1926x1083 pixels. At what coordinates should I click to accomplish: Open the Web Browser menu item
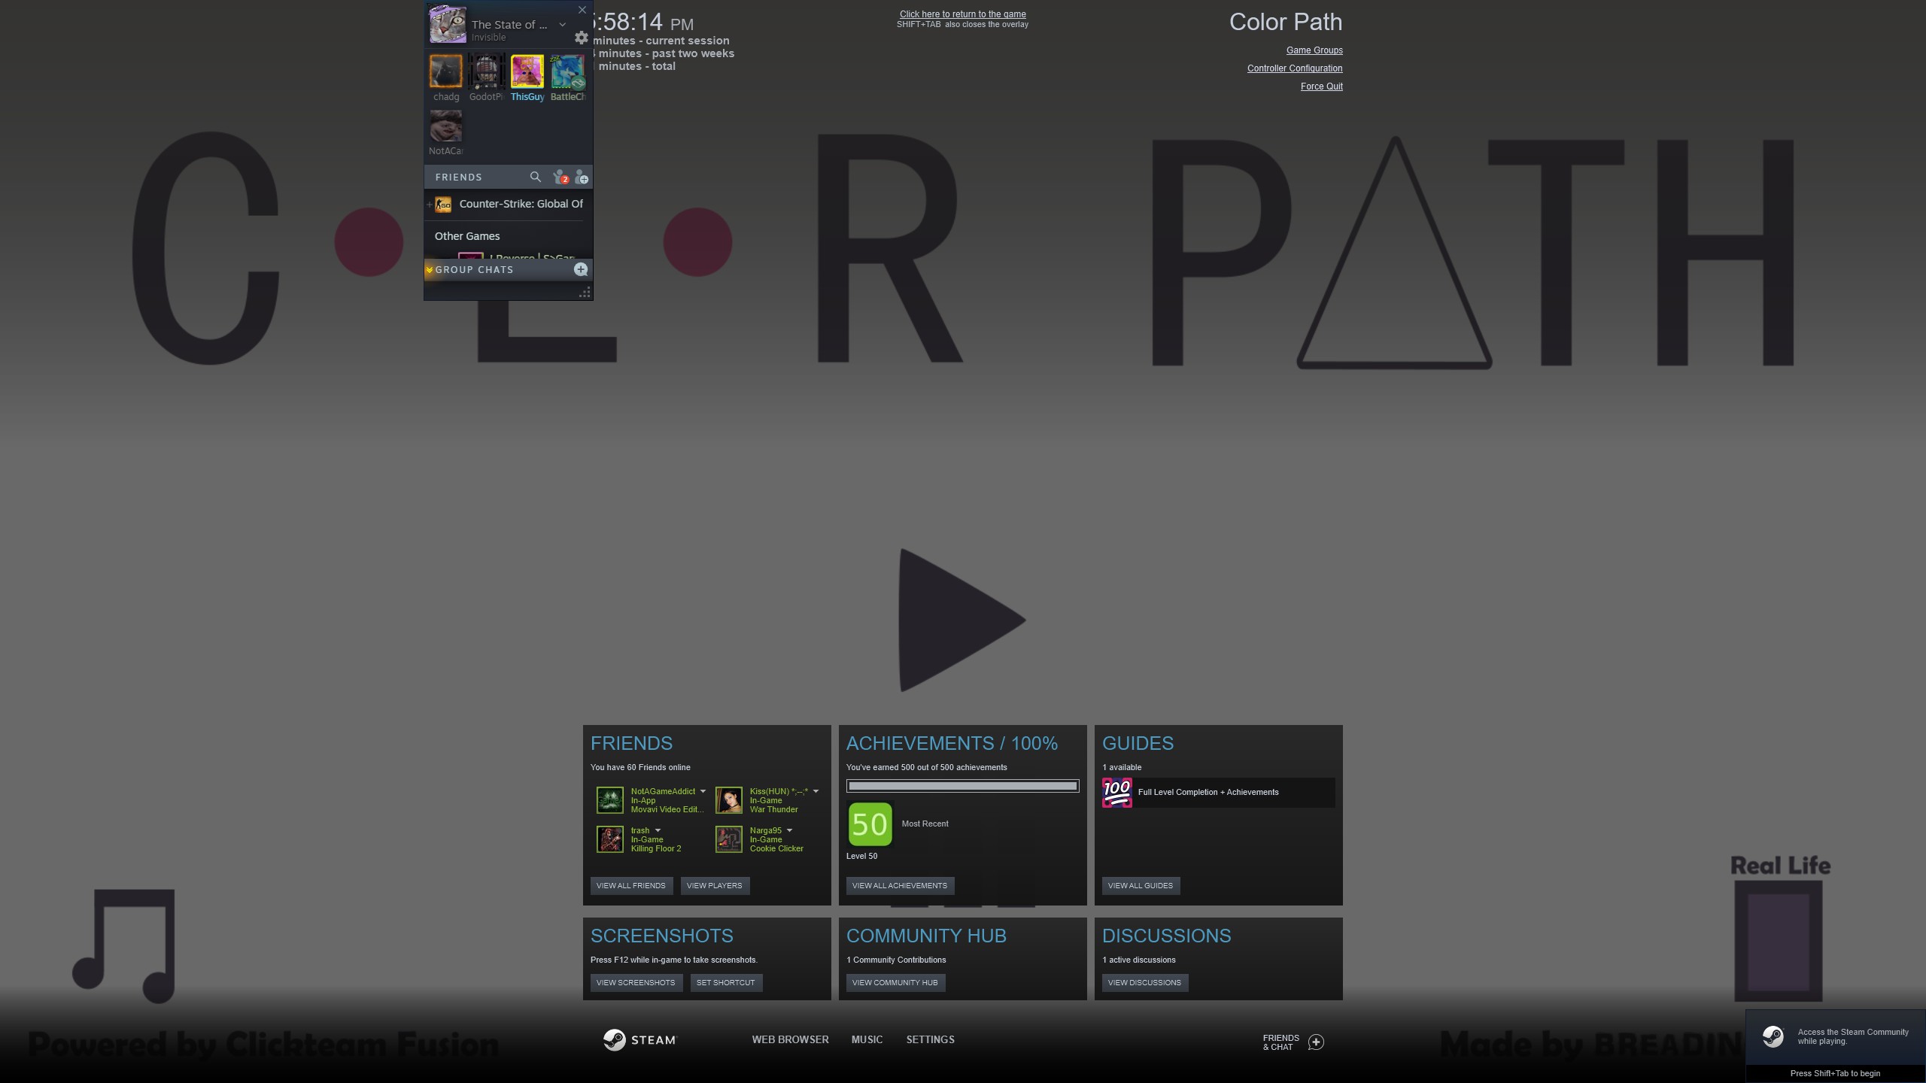click(x=790, y=1039)
